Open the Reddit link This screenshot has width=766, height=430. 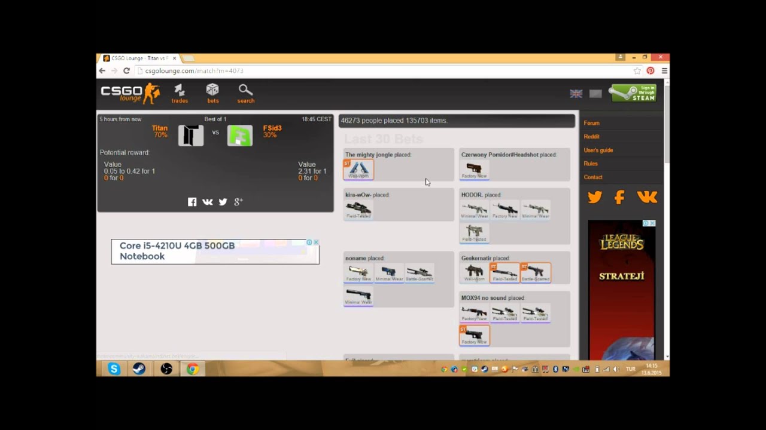pos(591,137)
